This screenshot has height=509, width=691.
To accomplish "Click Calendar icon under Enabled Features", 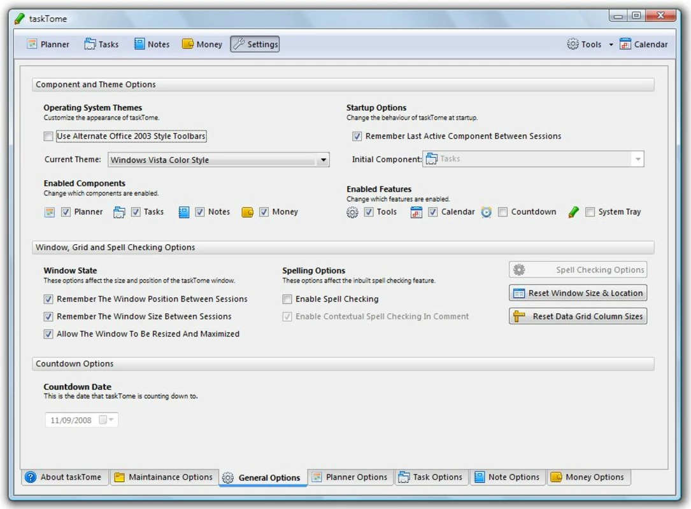I will (x=416, y=213).
